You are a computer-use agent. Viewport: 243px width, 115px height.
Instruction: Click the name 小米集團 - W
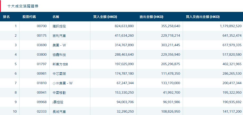[62, 83]
